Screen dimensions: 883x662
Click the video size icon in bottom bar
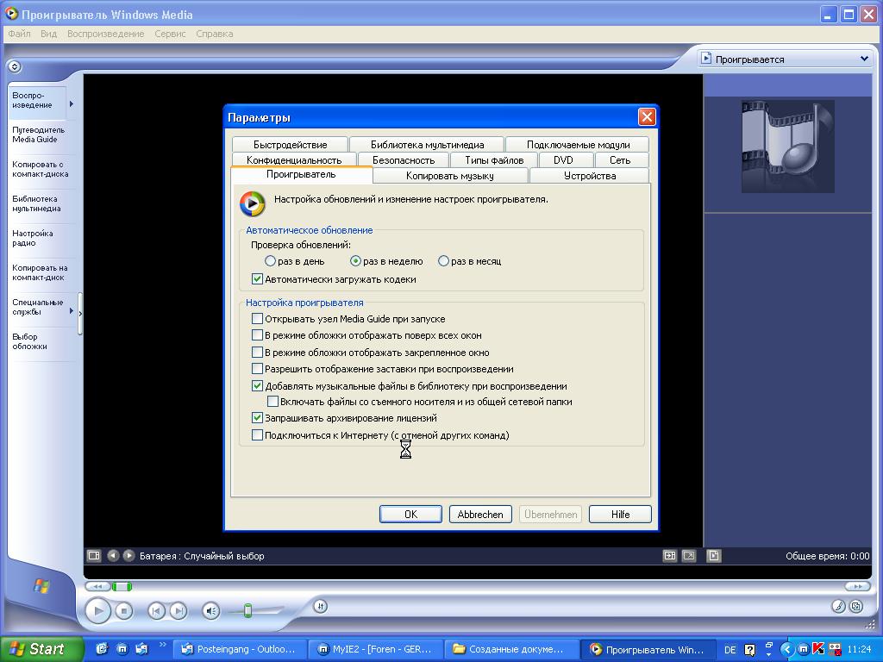tap(669, 556)
